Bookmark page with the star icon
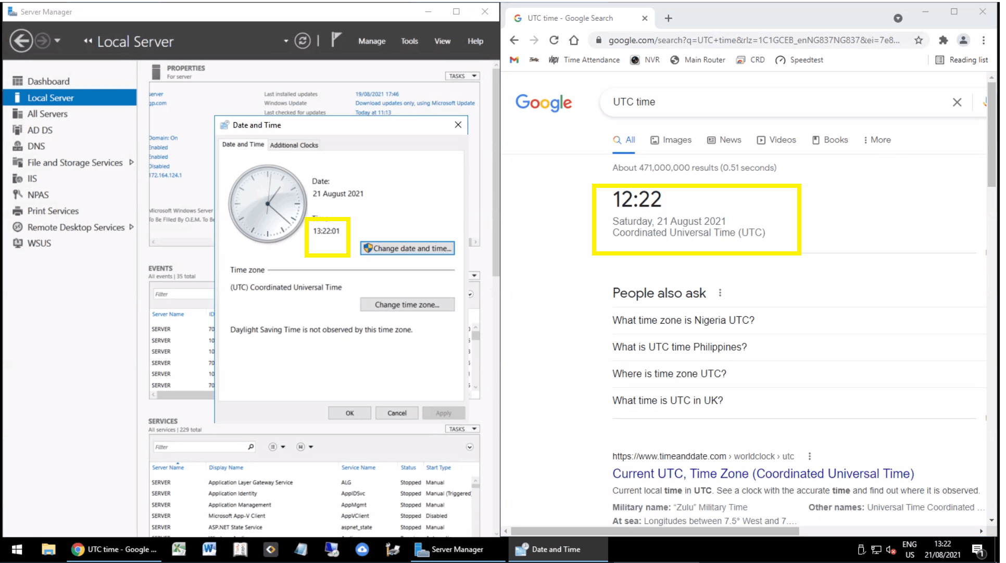The height and width of the screenshot is (563, 1006). coord(919,40)
